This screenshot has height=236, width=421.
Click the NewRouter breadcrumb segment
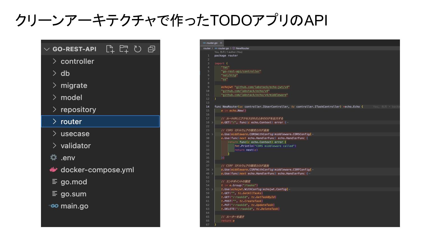click(x=242, y=48)
